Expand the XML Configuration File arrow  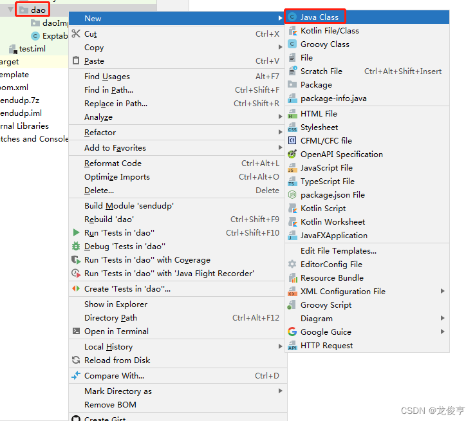pyautogui.click(x=443, y=291)
